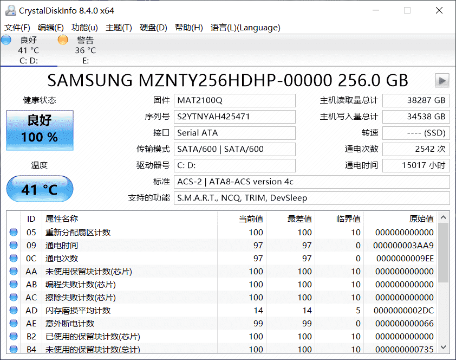Click status dot for attribute 05 重新分配扇区计数

tap(14, 232)
